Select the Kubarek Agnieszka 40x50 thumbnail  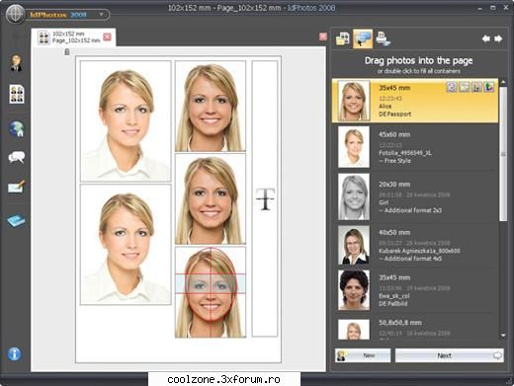pyautogui.click(x=354, y=245)
